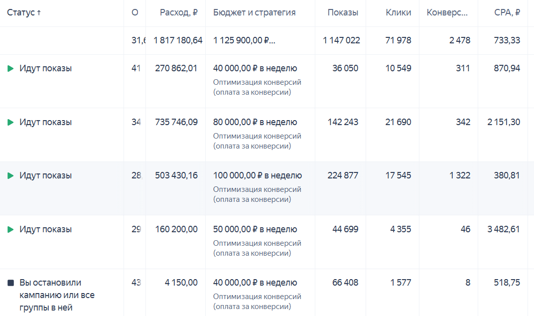
Task: Open the 100 000,00 ₽ в неделю budget setting
Action: click(x=258, y=176)
